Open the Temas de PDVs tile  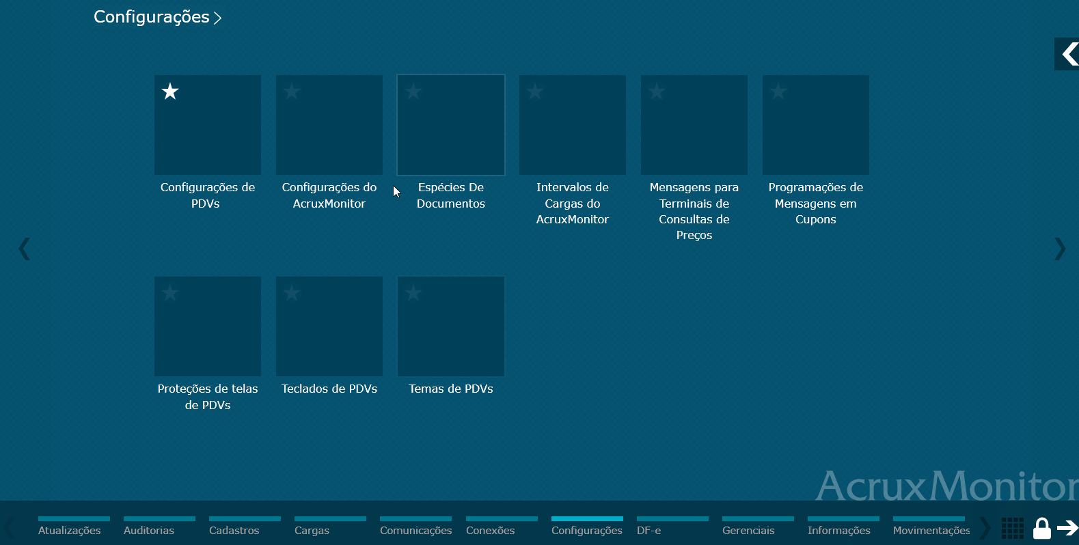[451, 326]
